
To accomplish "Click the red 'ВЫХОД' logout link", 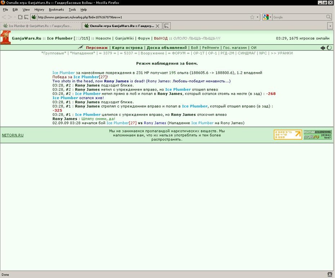I will (161, 38).
